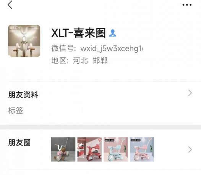Tap the 朋友圈 label text
The width and height of the screenshot is (201, 175).
point(19,143)
